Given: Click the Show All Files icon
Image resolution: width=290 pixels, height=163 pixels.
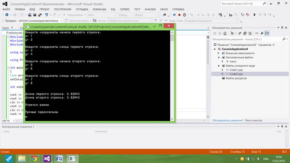Looking at the screenshot, I should click(x=250, y=33).
